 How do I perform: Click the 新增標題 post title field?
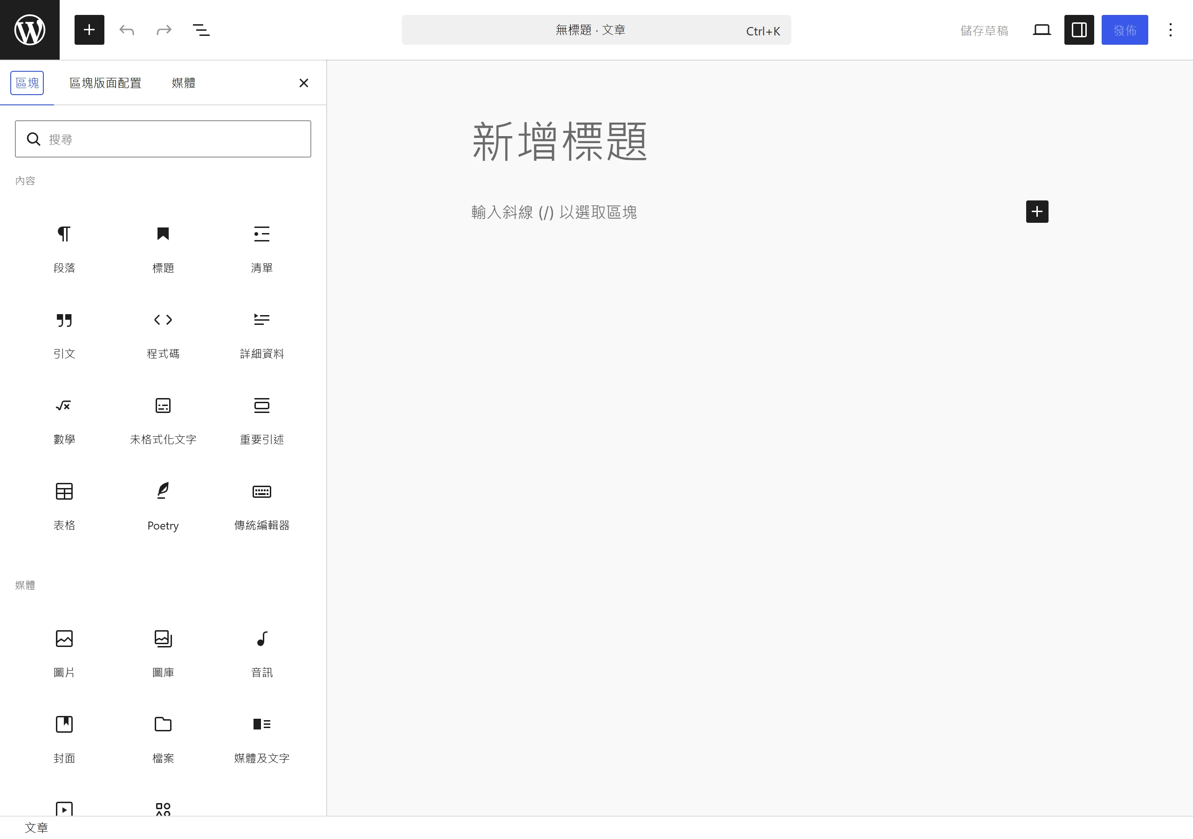[760, 141]
